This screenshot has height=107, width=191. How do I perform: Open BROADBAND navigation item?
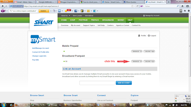click(108, 20)
